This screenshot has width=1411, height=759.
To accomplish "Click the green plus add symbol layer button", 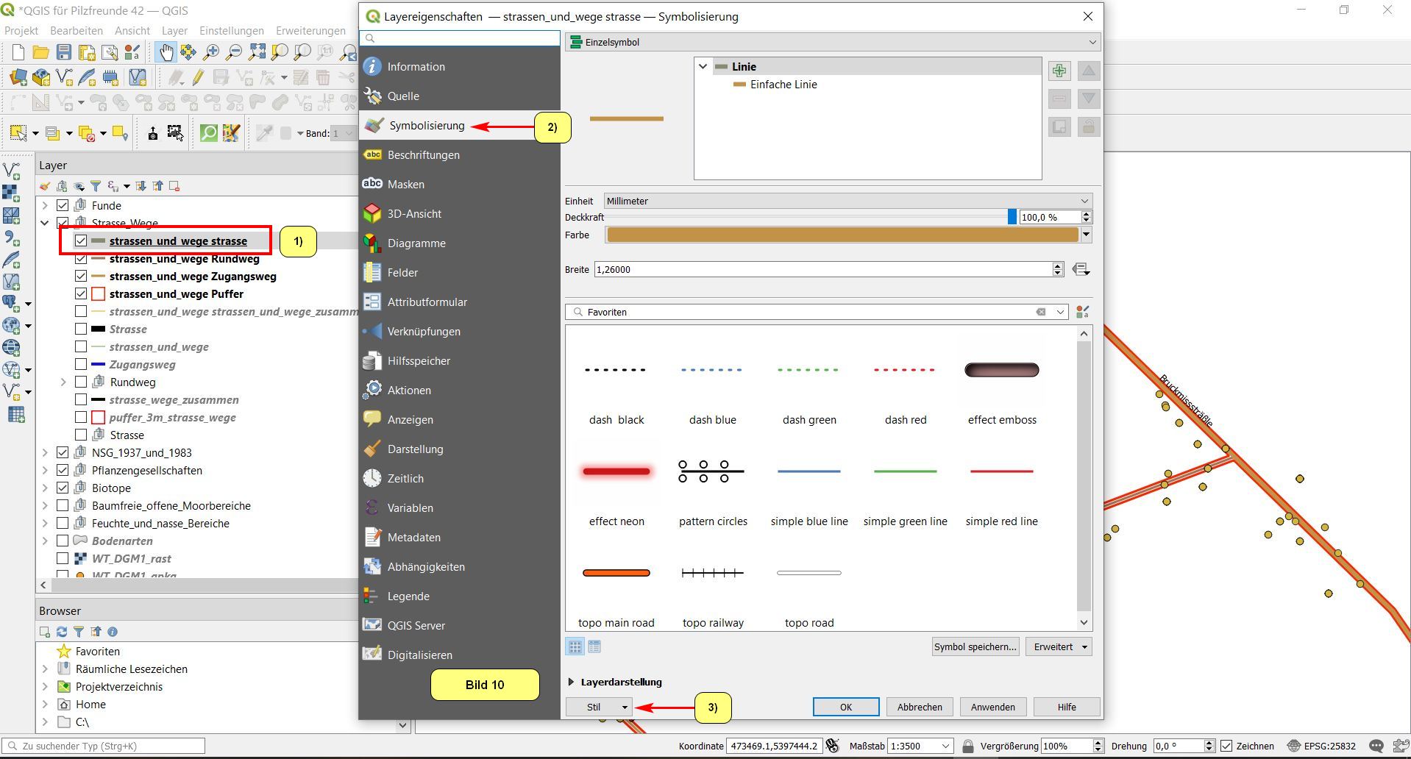I will coord(1059,71).
